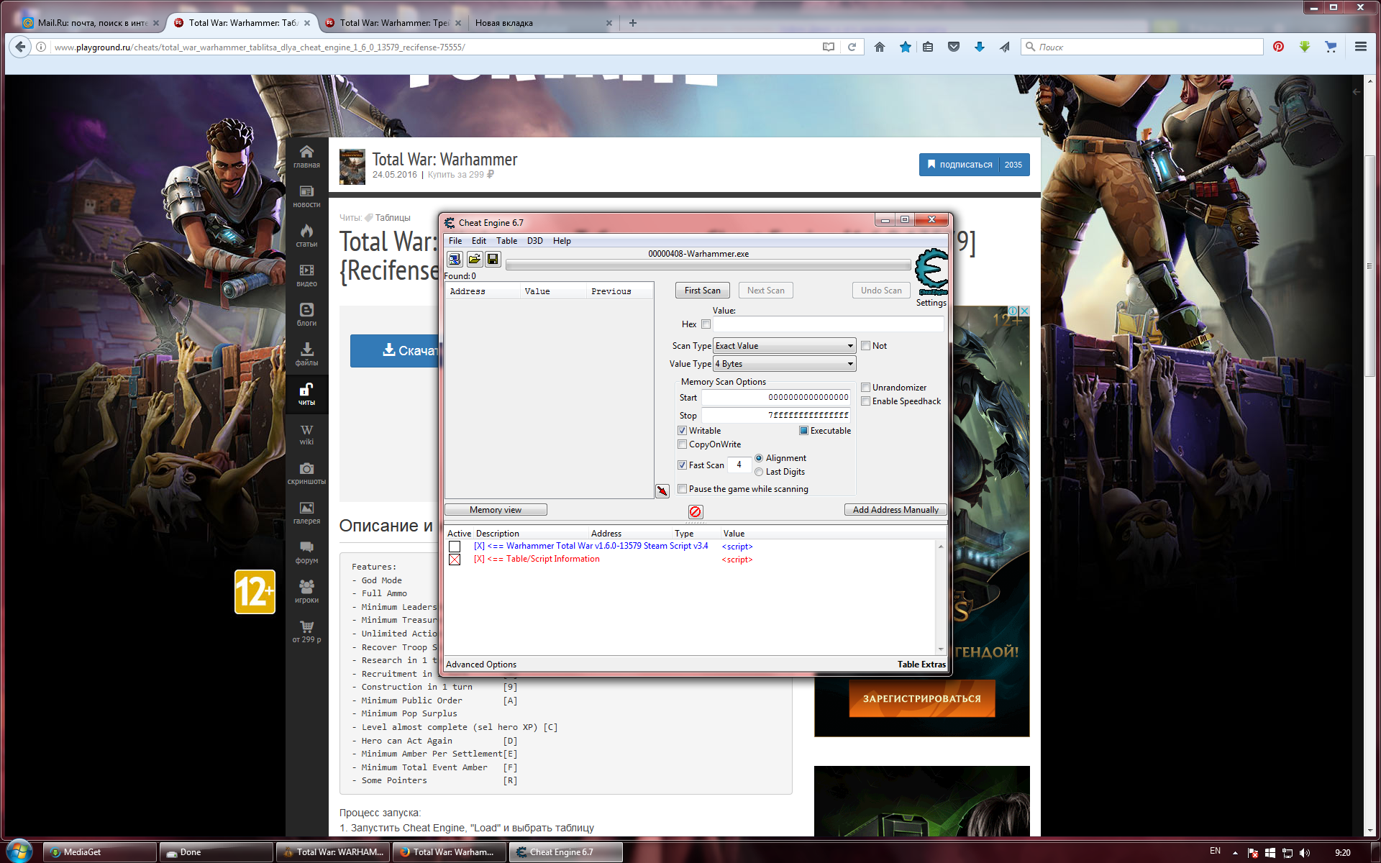This screenshot has height=863, width=1381.
Task: Click the save table floppy icon
Action: [493, 259]
